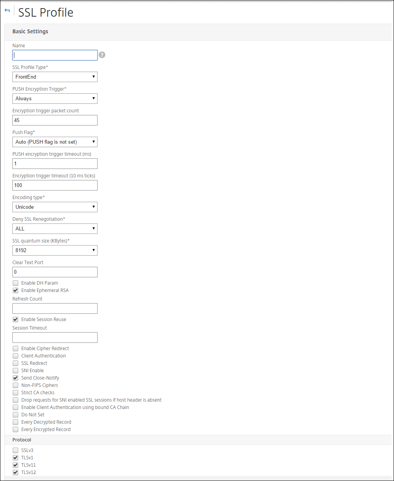Click the Refresh Count input field
The width and height of the screenshot is (394, 481).
pyautogui.click(x=55, y=308)
